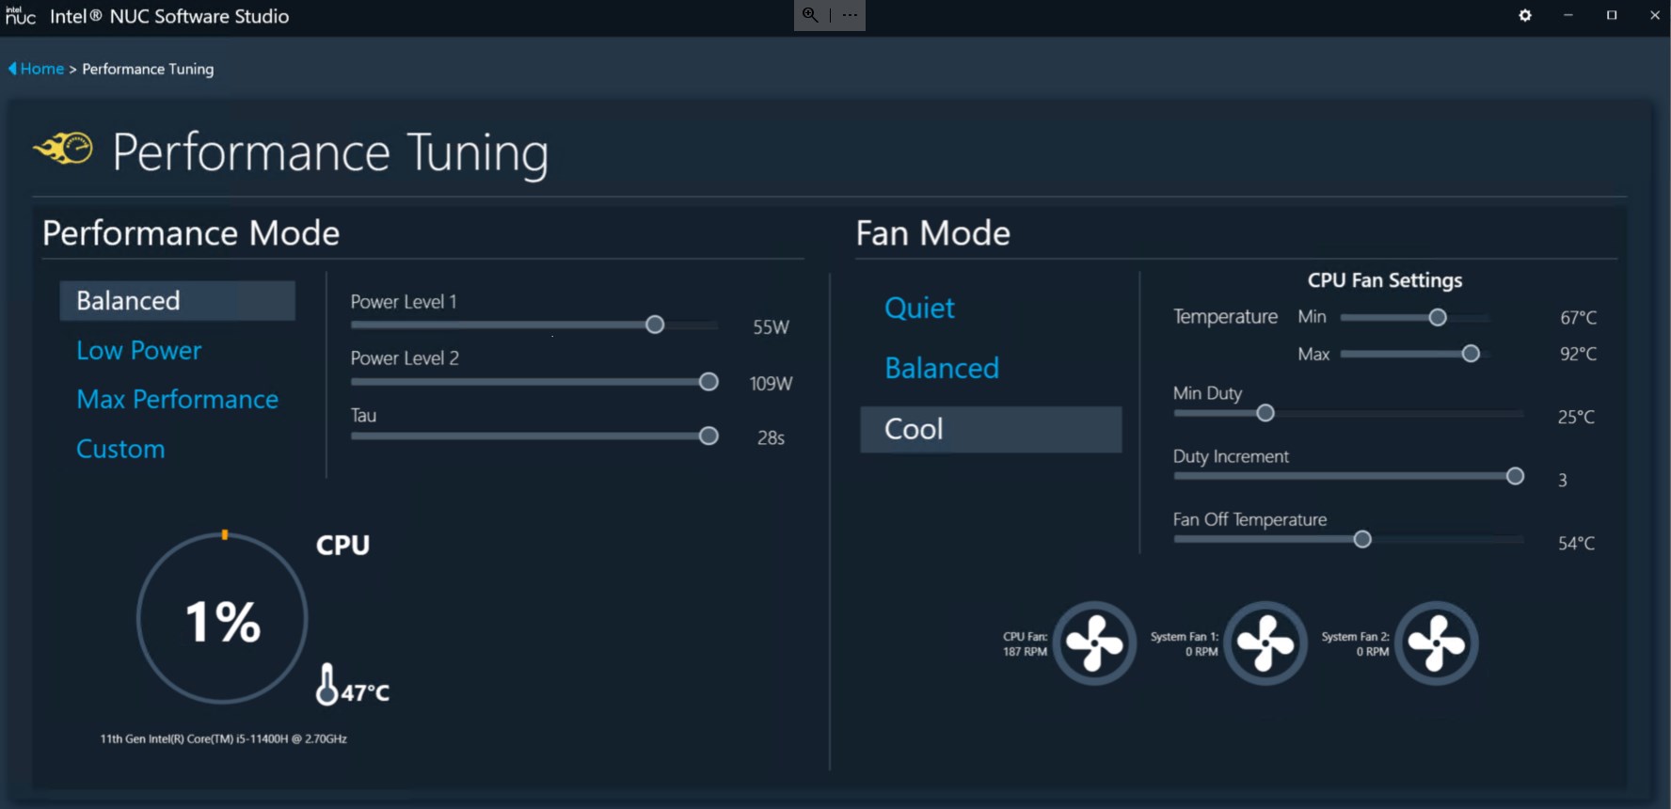The width and height of the screenshot is (1671, 809).
Task: Click the Performance Mode section heading
Action: tap(191, 232)
